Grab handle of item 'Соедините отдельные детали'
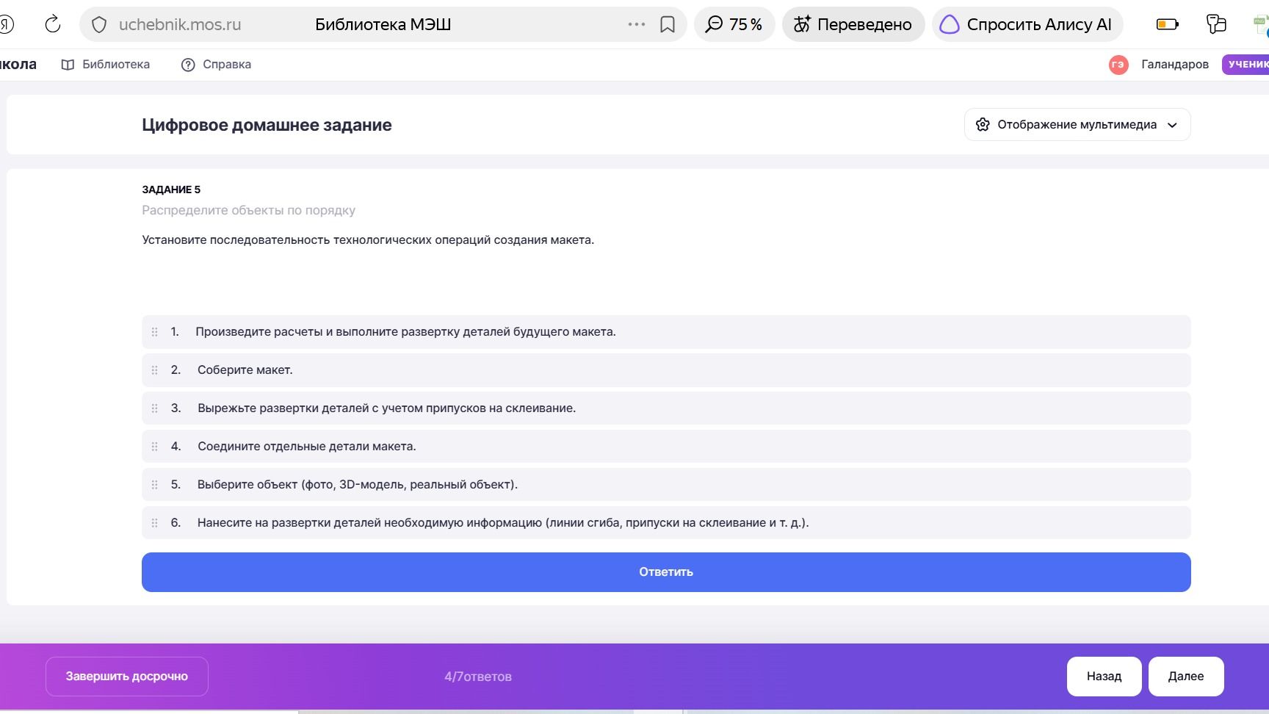This screenshot has height=714, width=1269. [154, 447]
